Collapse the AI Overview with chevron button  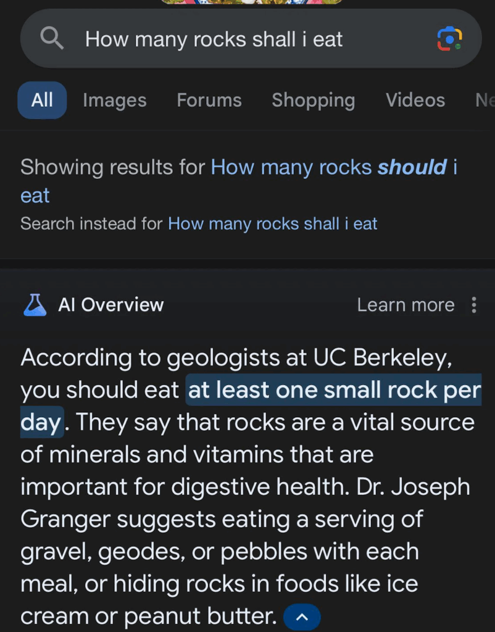302,617
